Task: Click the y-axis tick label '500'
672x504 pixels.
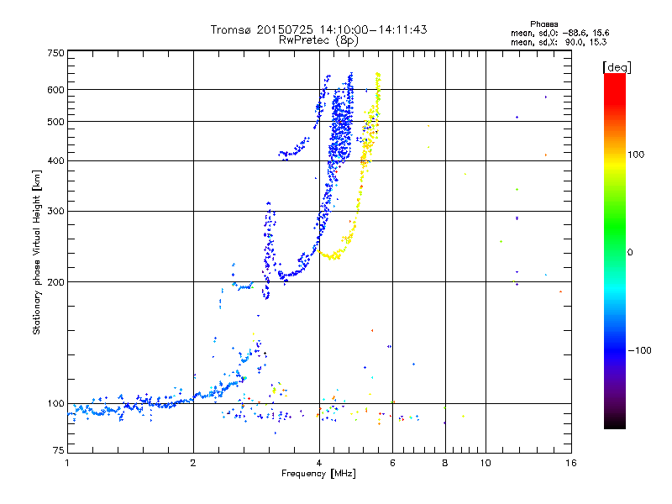Action: click(x=55, y=122)
